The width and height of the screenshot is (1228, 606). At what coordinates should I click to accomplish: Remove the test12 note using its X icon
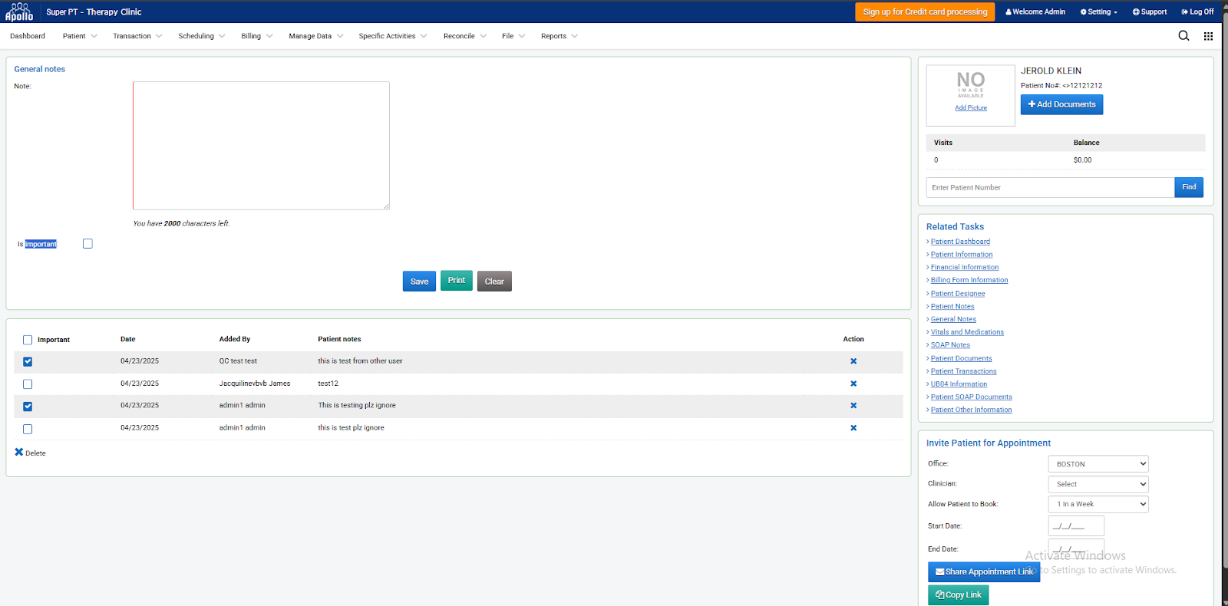pos(853,384)
